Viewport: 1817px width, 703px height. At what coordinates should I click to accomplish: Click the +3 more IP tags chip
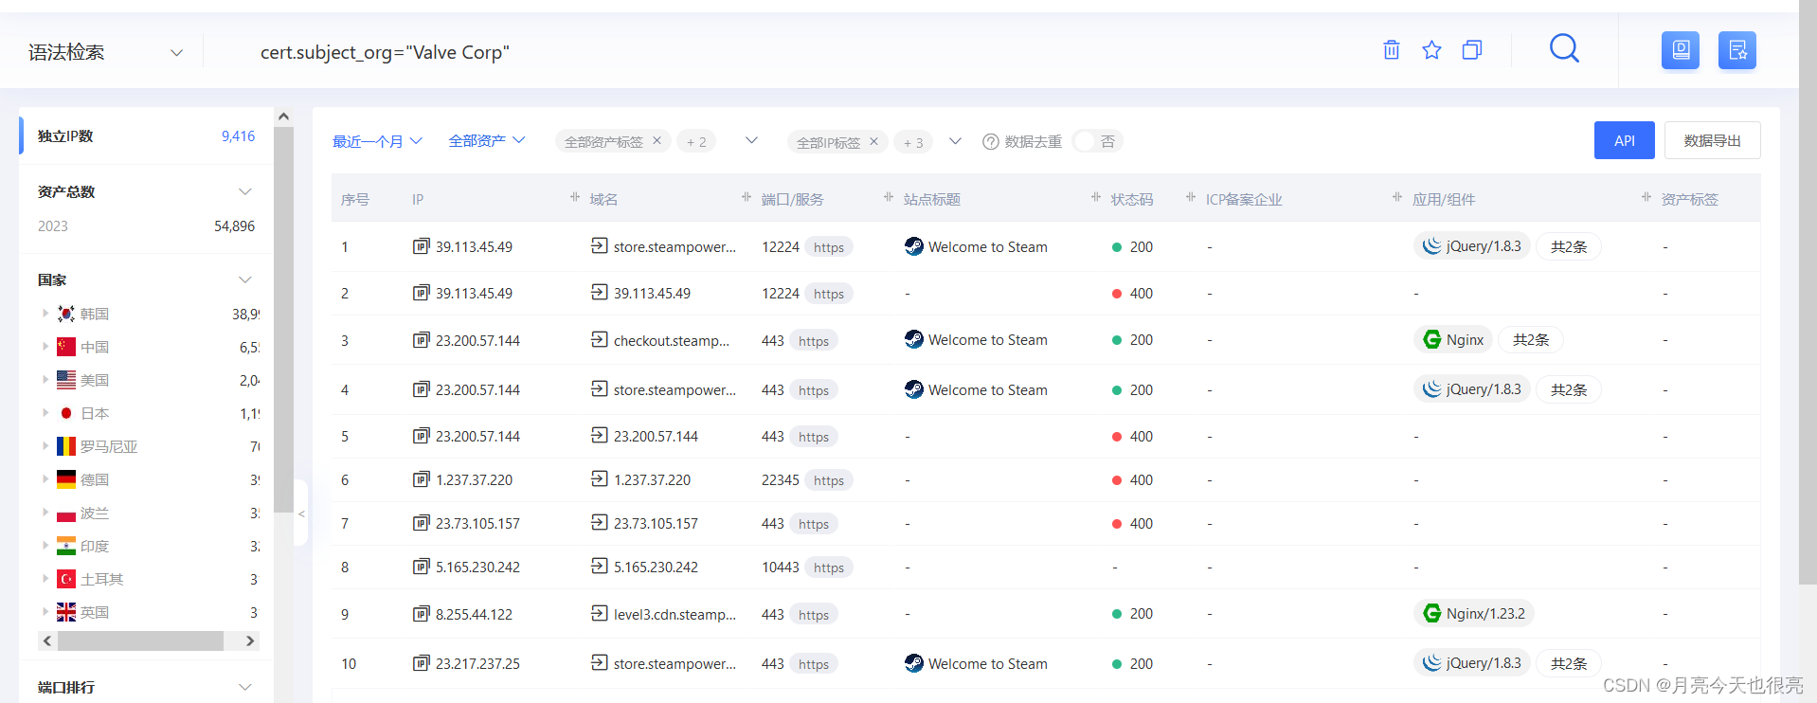[913, 142]
